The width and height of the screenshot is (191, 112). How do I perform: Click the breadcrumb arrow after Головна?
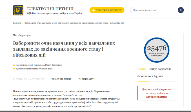(x=23, y=23)
